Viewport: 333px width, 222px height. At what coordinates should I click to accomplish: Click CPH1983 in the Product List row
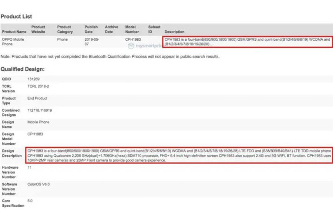coord(133,40)
